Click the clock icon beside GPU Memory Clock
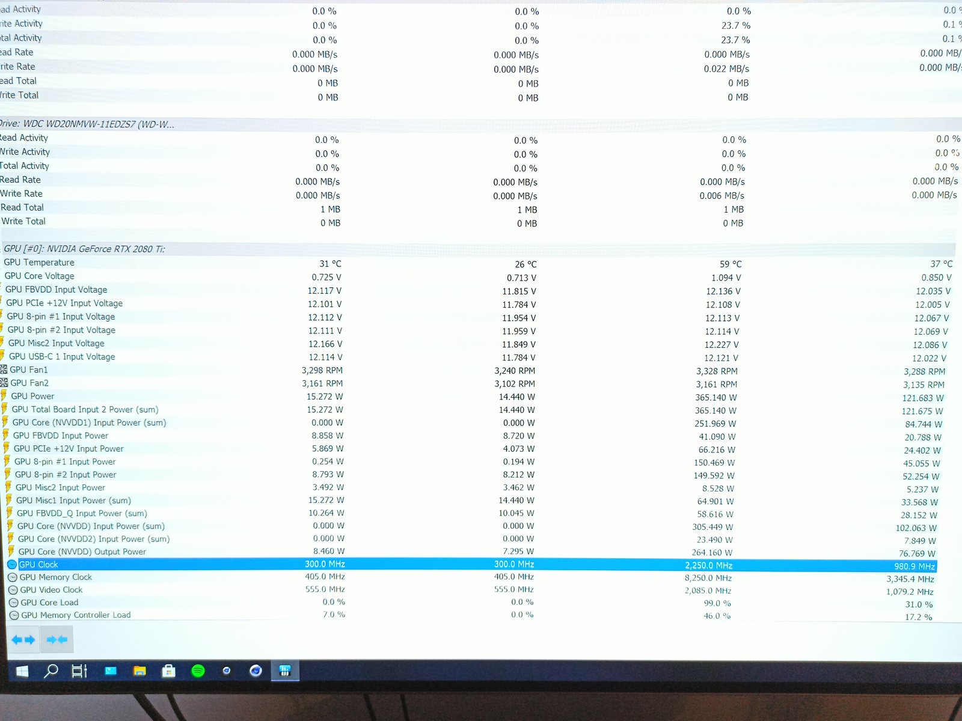Viewport: 962px width, 721px height. (13, 577)
